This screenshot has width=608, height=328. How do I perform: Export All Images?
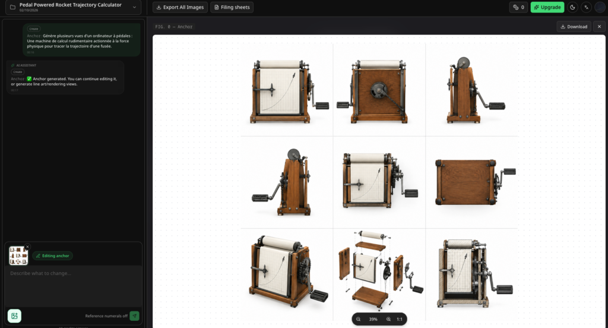point(180,7)
